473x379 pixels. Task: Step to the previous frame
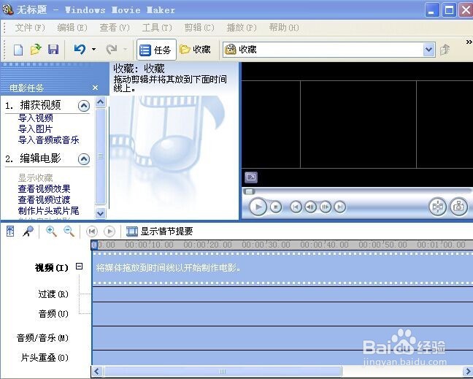tap(311, 207)
